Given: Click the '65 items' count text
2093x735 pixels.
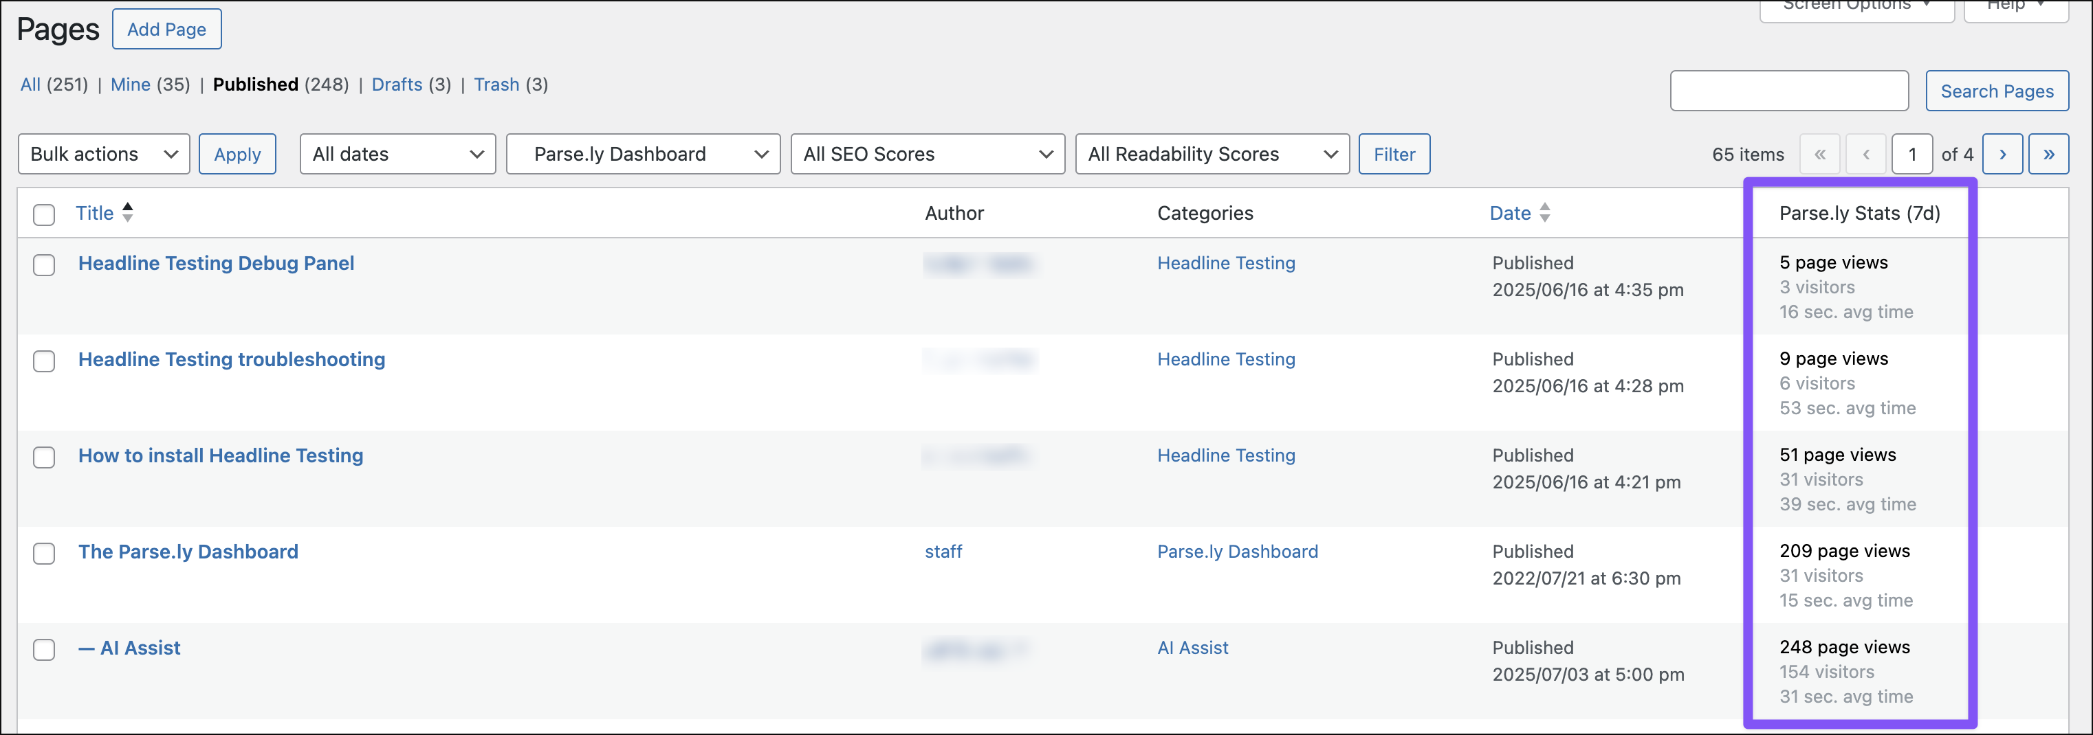Looking at the screenshot, I should (x=1748, y=155).
